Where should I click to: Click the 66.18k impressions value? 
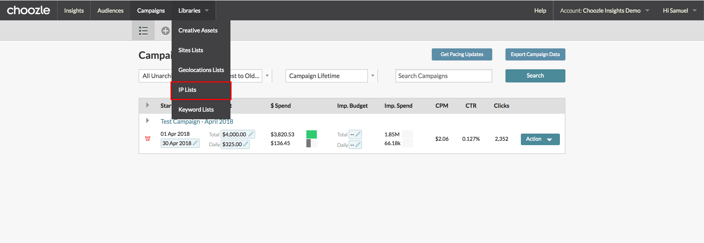point(392,143)
